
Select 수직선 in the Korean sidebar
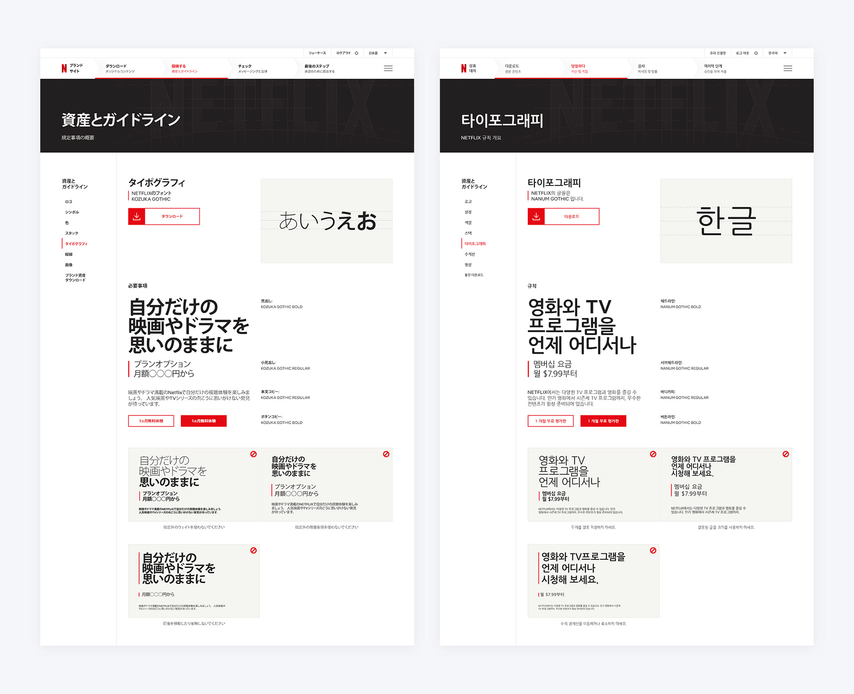(470, 254)
